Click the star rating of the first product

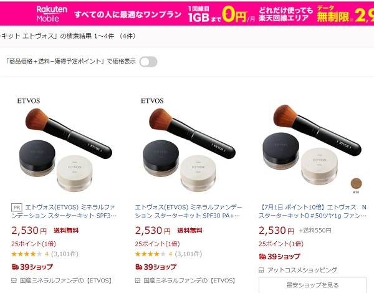[27, 254]
